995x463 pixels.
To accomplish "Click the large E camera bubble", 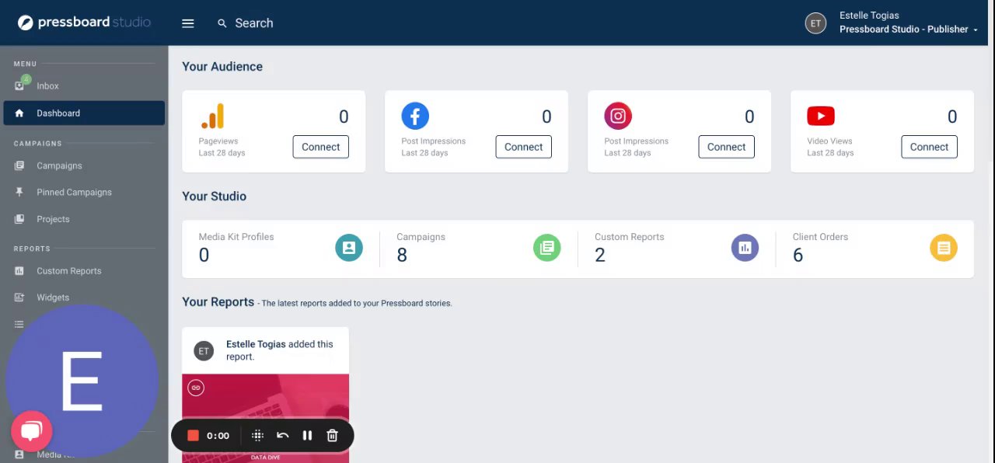I will 82,381.
